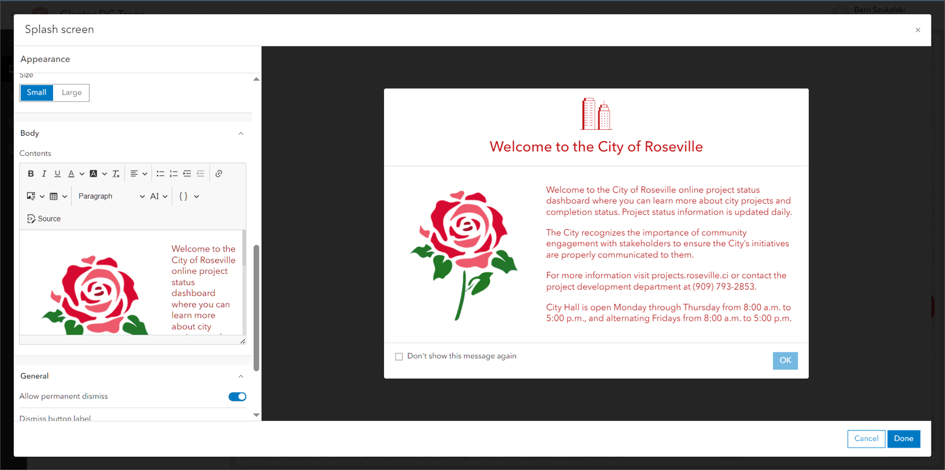The height and width of the screenshot is (470, 945).
Task: Insert a bulleted list
Action: (160, 174)
